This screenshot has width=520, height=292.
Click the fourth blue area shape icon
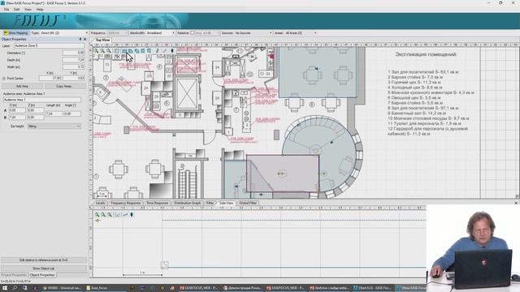[x=143, y=51]
